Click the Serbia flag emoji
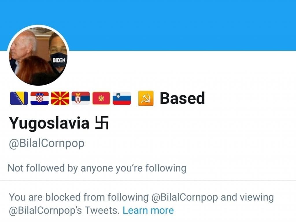296x222 pixels. 81,98
